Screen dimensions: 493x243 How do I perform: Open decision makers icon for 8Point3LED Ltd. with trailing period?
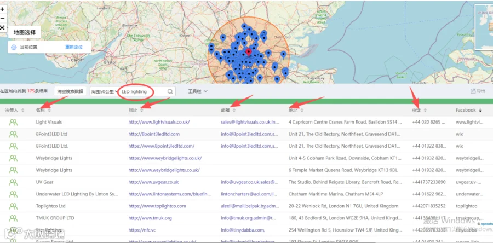coord(13,146)
